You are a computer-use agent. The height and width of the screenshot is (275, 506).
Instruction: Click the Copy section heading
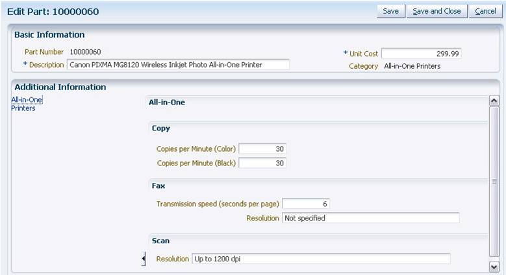[x=160, y=128]
